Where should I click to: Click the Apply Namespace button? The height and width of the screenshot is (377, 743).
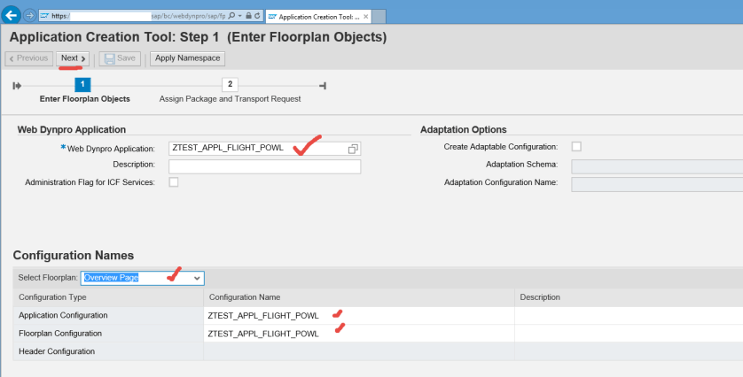[187, 58]
